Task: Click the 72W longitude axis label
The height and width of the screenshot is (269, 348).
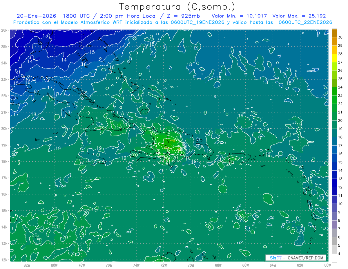Action: pos(164,265)
